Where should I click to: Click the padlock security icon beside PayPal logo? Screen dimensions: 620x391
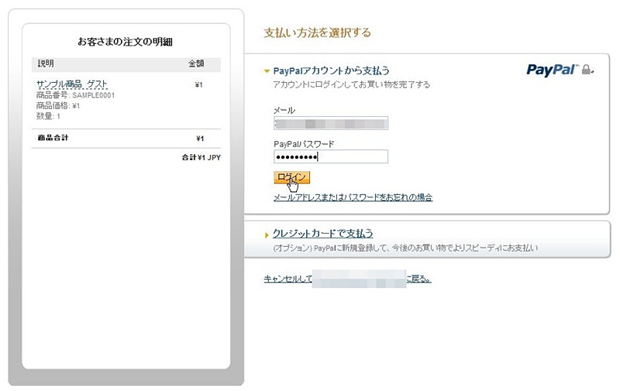tap(587, 70)
